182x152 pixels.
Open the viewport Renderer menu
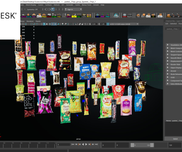tap(30, 21)
